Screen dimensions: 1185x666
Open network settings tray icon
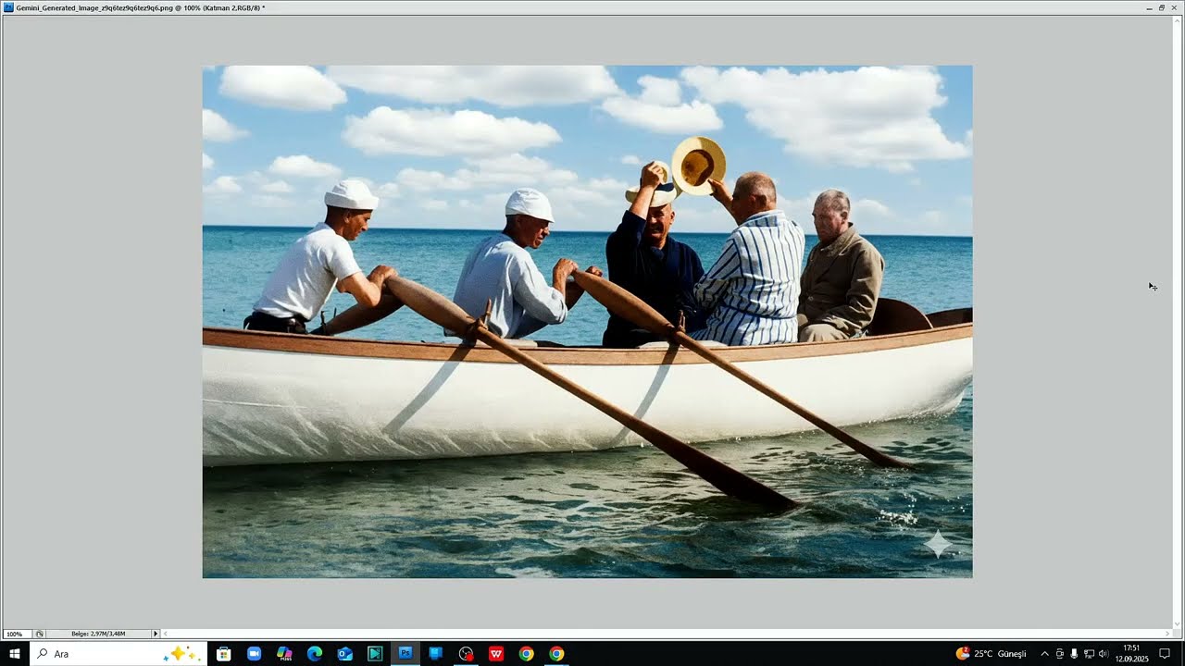1089,654
